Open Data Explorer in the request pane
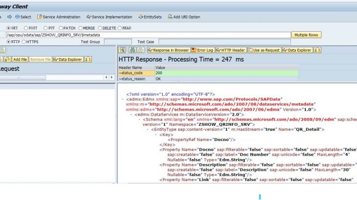 coord(68,60)
